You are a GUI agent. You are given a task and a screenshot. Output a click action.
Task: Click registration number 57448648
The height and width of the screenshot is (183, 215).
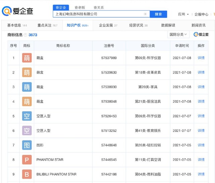109,145
